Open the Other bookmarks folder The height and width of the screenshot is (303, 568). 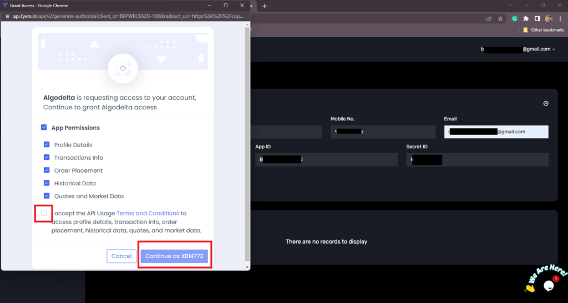(x=544, y=30)
